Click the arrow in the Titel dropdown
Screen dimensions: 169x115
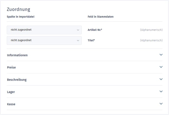[x=78, y=41]
